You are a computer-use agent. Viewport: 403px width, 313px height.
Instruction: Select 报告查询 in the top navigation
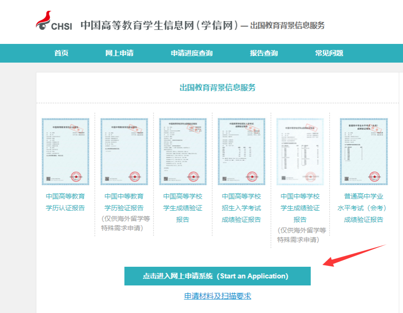coord(264,53)
